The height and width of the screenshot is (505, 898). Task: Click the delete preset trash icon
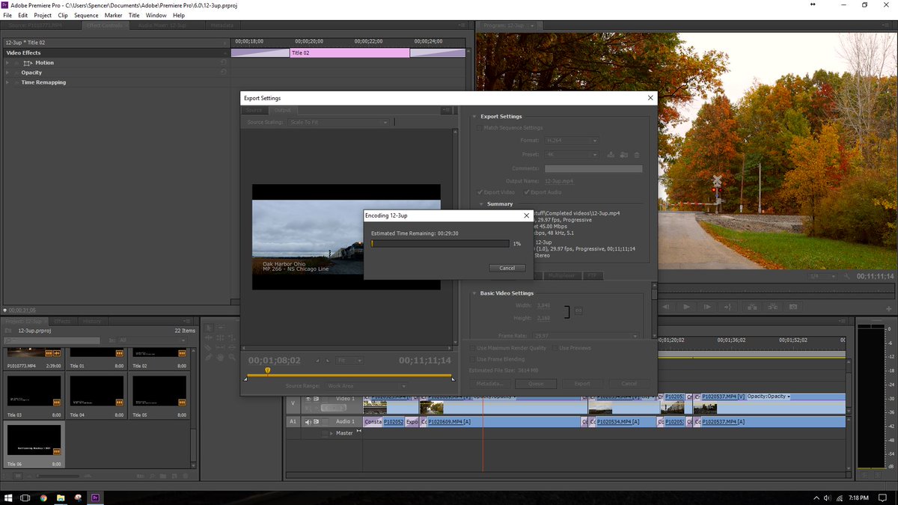(637, 155)
